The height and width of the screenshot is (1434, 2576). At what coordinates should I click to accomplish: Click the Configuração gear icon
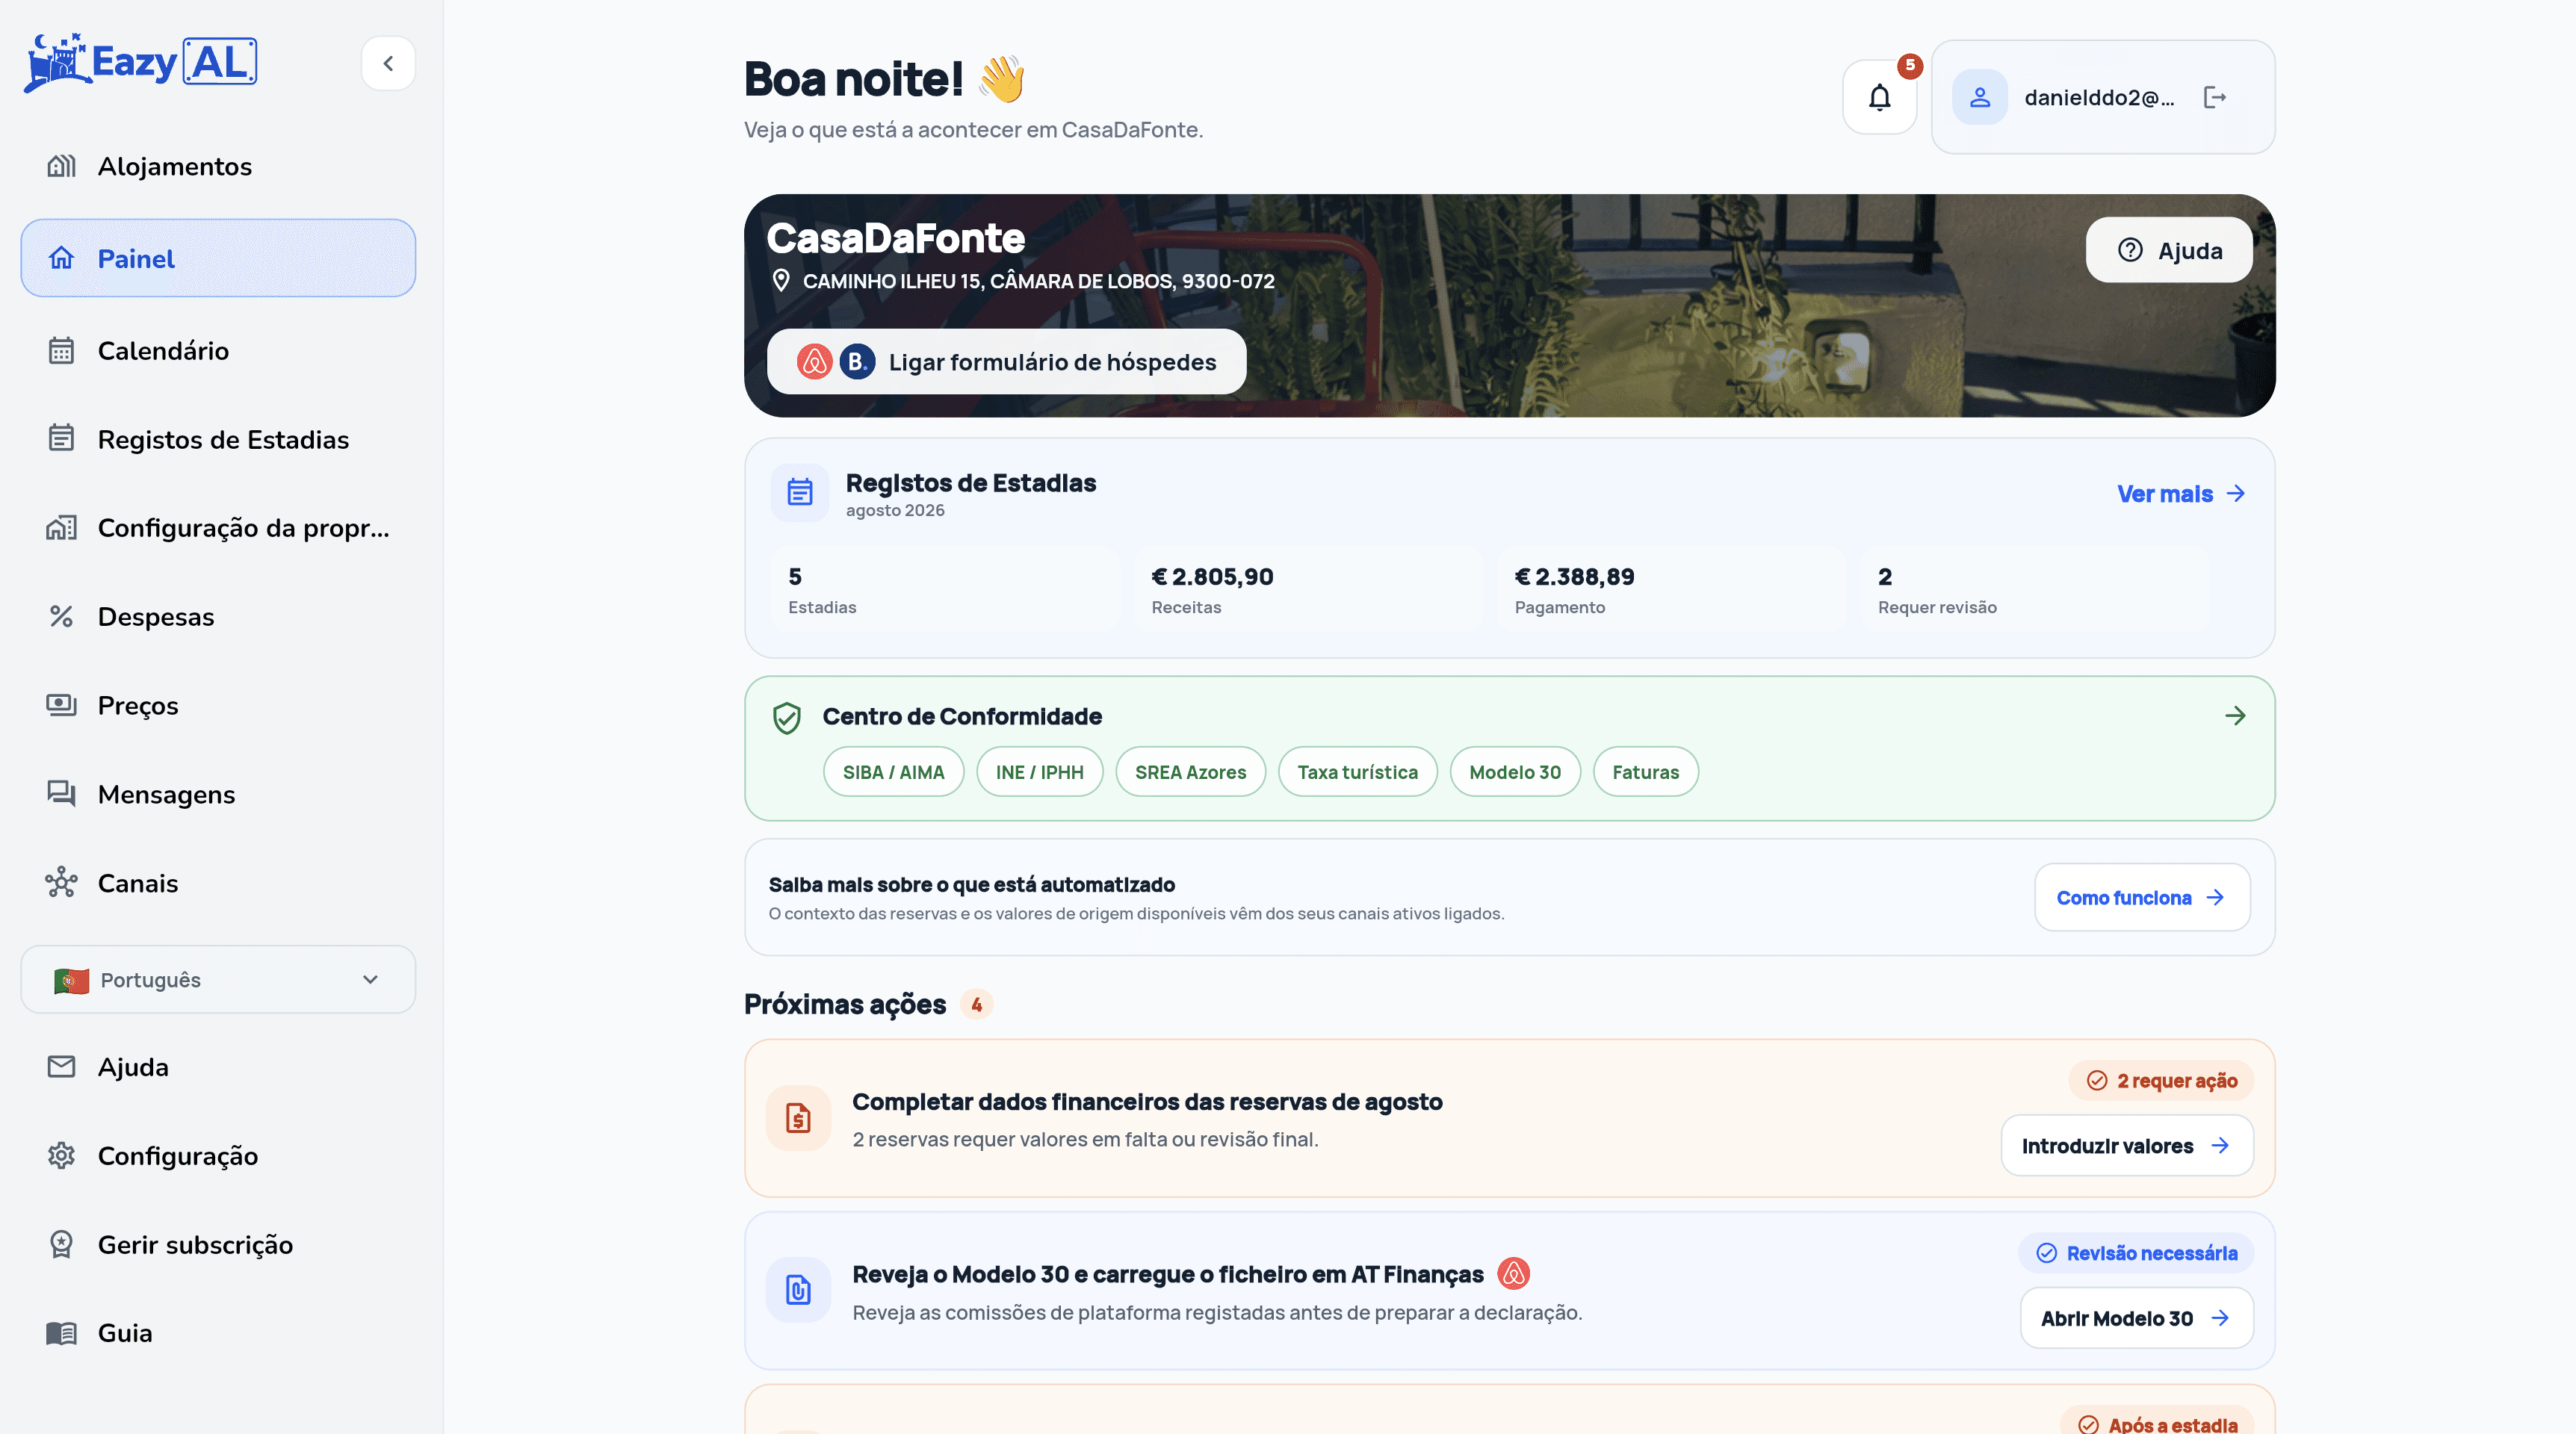tap(61, 1156)
